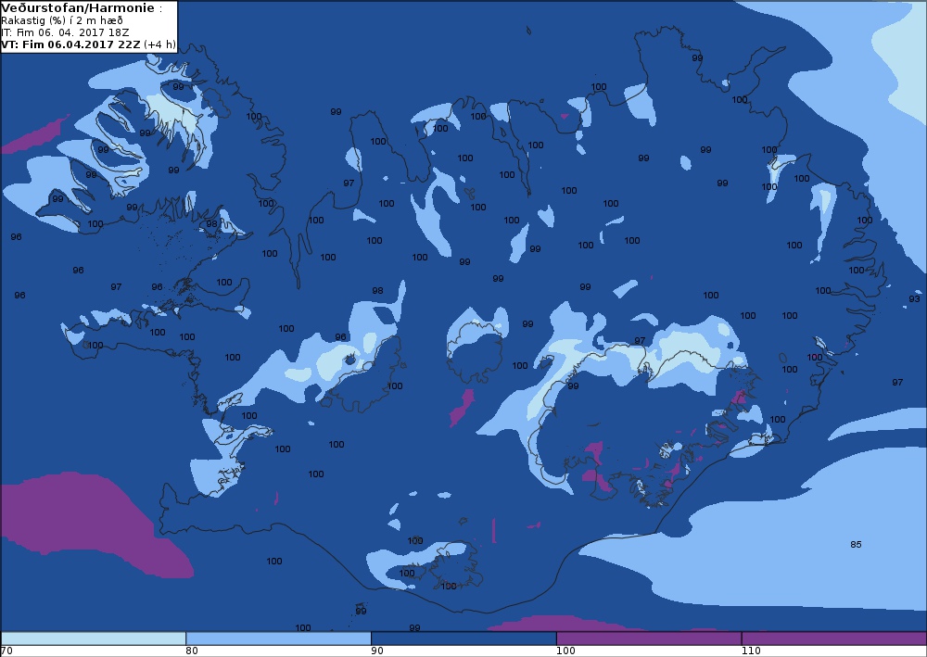Select the "Rakastig (%) í 2 m hæð" line
This screenshot has width=927, height=657.
coord(62,20)
